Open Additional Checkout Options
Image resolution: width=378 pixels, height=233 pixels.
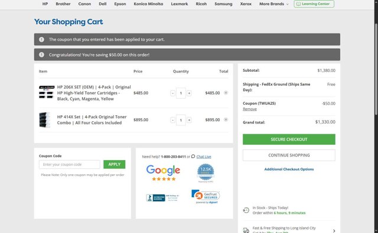[x=289, y=169]
